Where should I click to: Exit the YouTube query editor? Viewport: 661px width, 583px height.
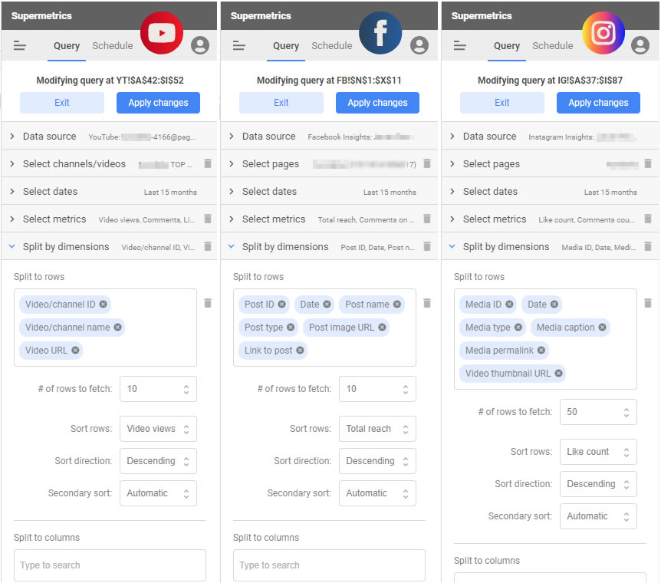[62, 103]
